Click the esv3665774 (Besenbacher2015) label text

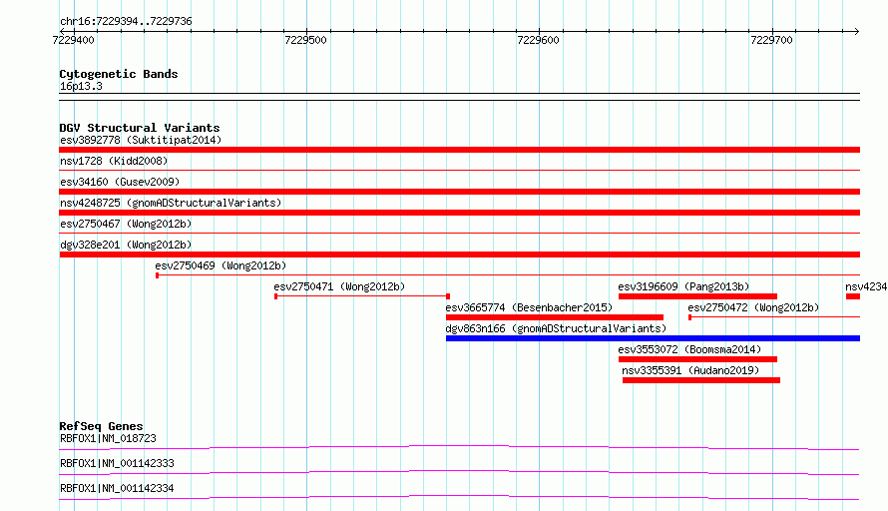click(x=529, y=307)
